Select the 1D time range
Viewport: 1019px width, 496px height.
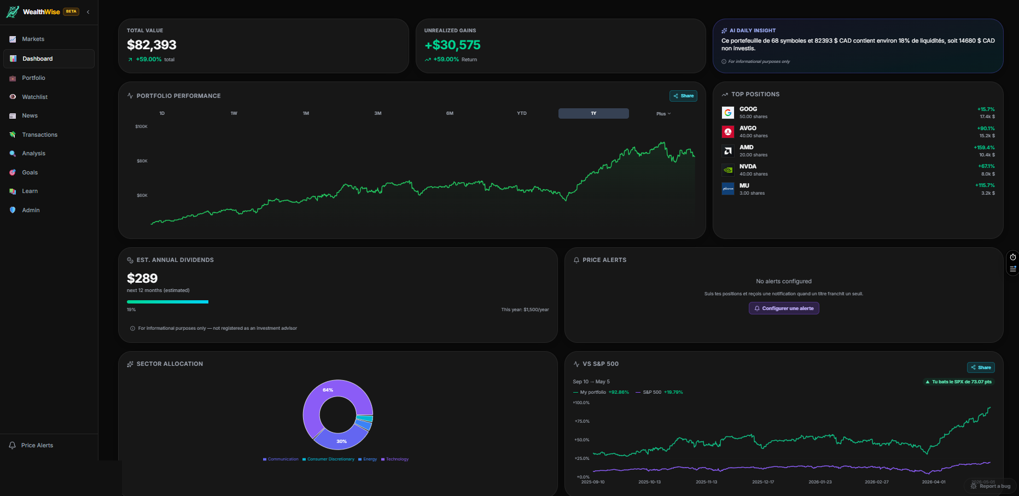click(x=162, y=114)
